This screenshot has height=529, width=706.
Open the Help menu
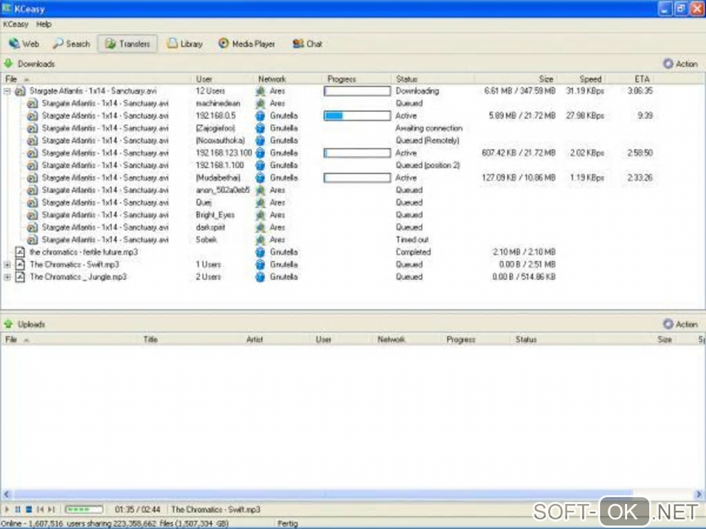click(44, 24)
